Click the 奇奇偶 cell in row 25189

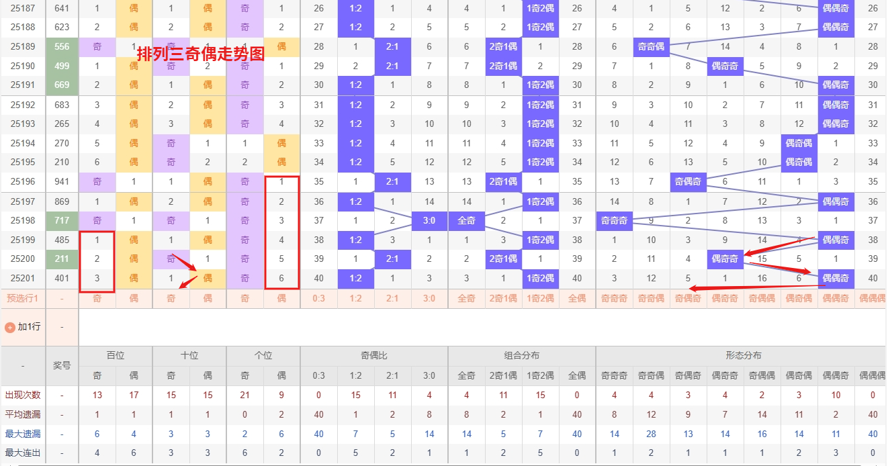click(x=652, y=46)
